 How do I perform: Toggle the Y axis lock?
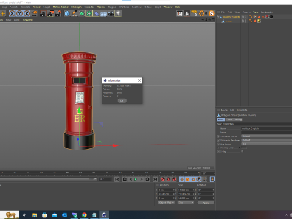(19, 13)
